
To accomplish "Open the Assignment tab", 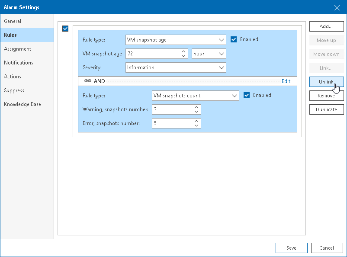I will point(27,49).
